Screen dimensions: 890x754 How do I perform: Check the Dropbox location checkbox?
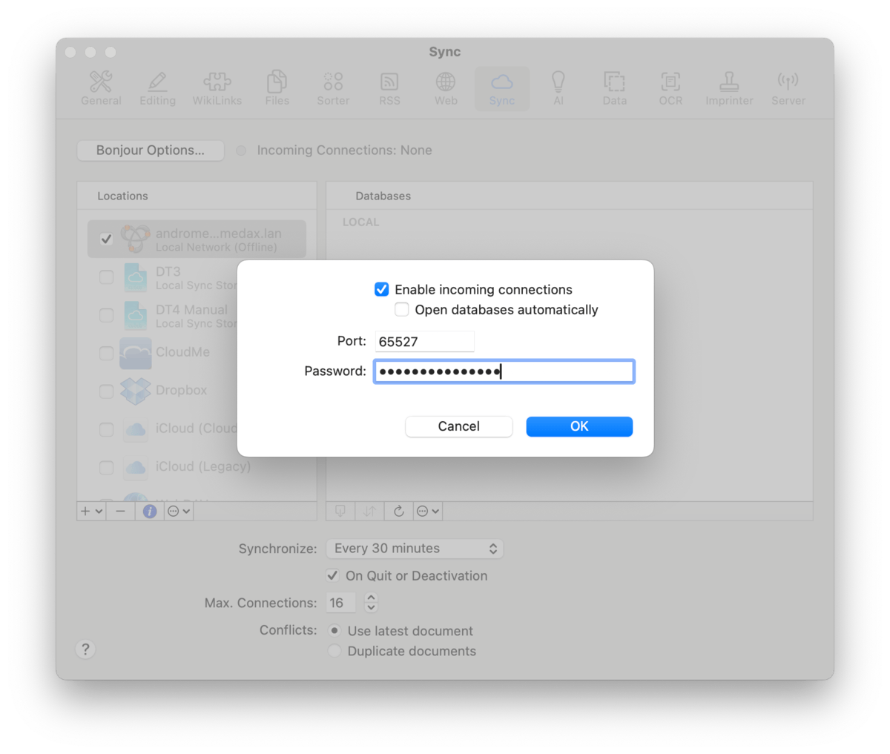(x=107, y=391)
